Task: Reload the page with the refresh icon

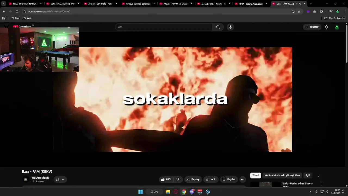Action: coord(17,11)
